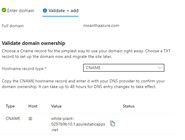The image size is (185, 140).
Task: Select the CNAME cell in the Type column
Action: (13, 118)
